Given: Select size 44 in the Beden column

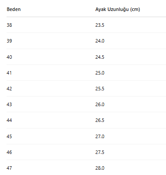Looking at the screenshot, I should 9,120.
